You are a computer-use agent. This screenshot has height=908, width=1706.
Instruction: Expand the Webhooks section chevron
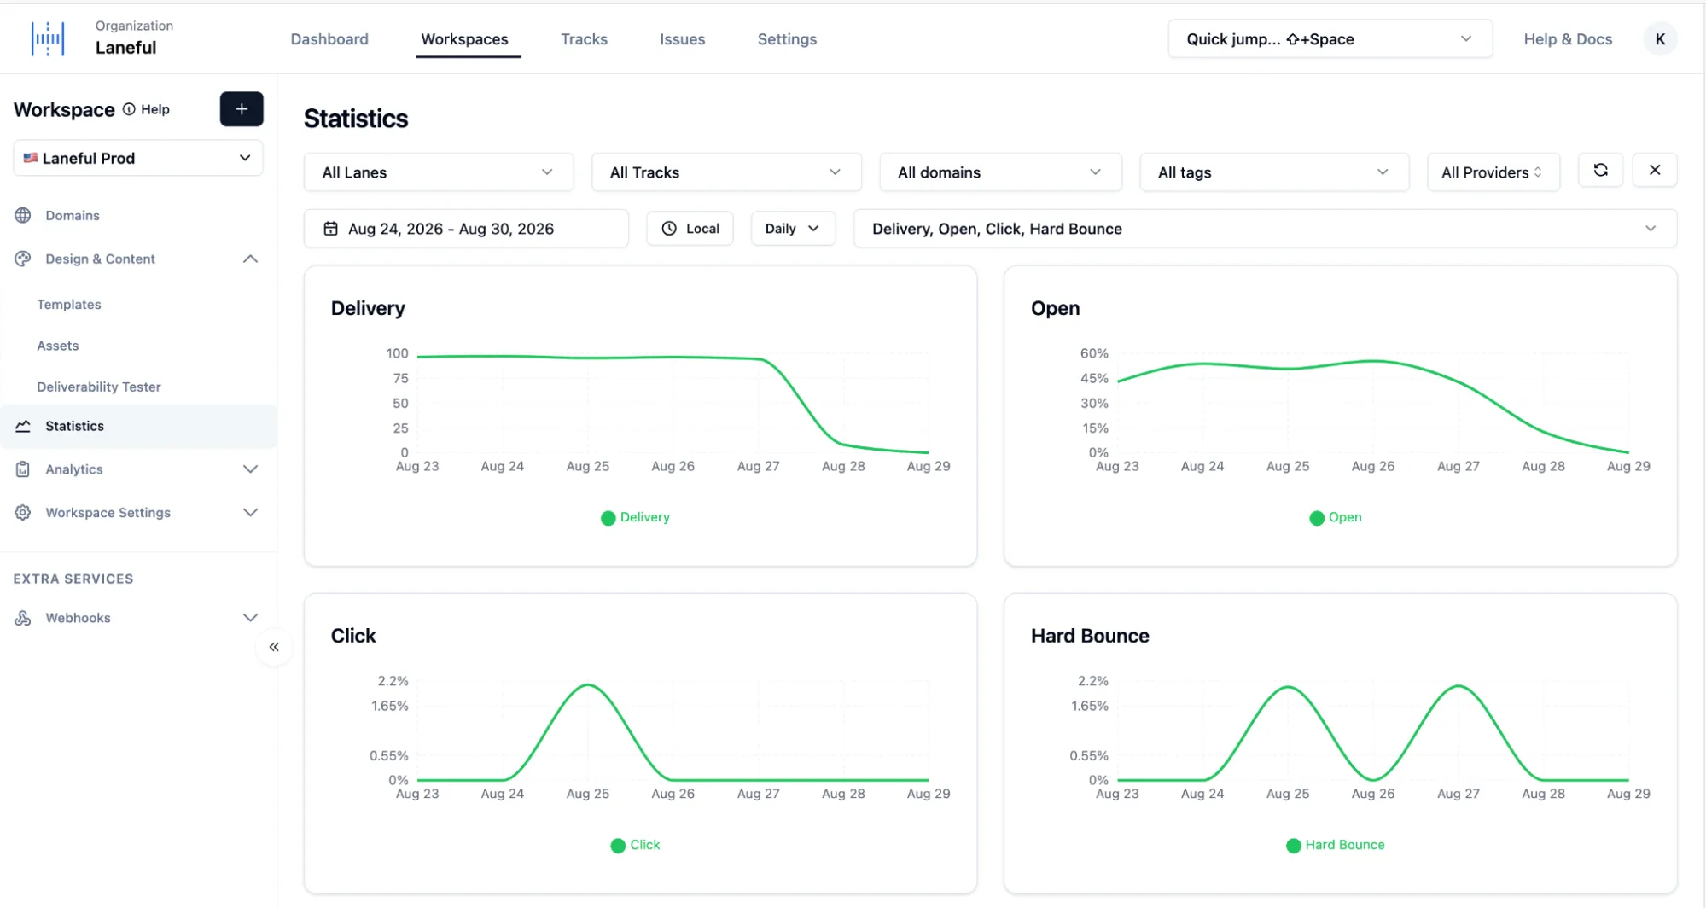tap(250, 618)
